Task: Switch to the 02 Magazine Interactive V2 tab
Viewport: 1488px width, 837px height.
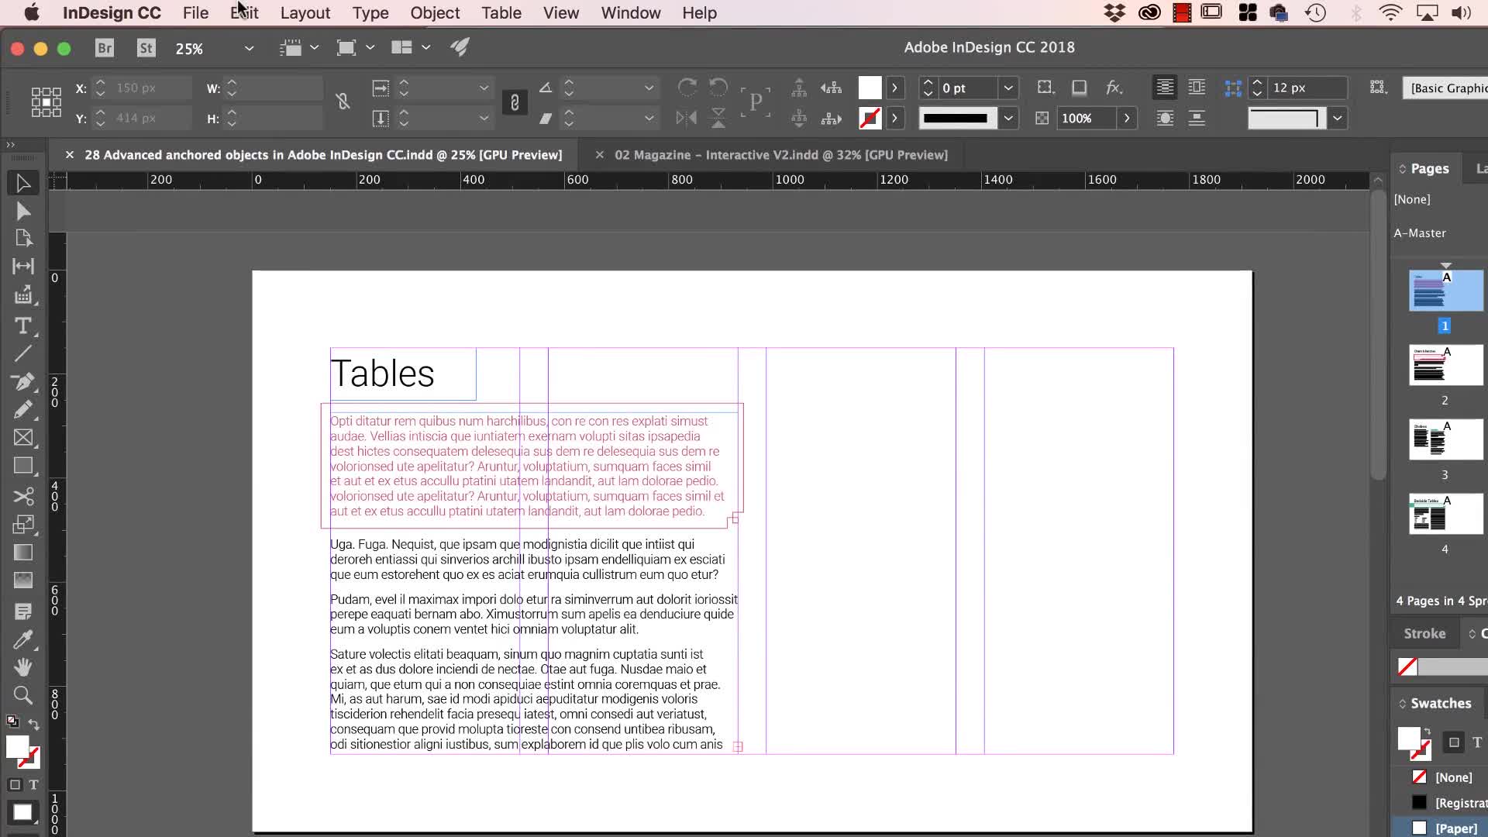Action: coord(780,155)
